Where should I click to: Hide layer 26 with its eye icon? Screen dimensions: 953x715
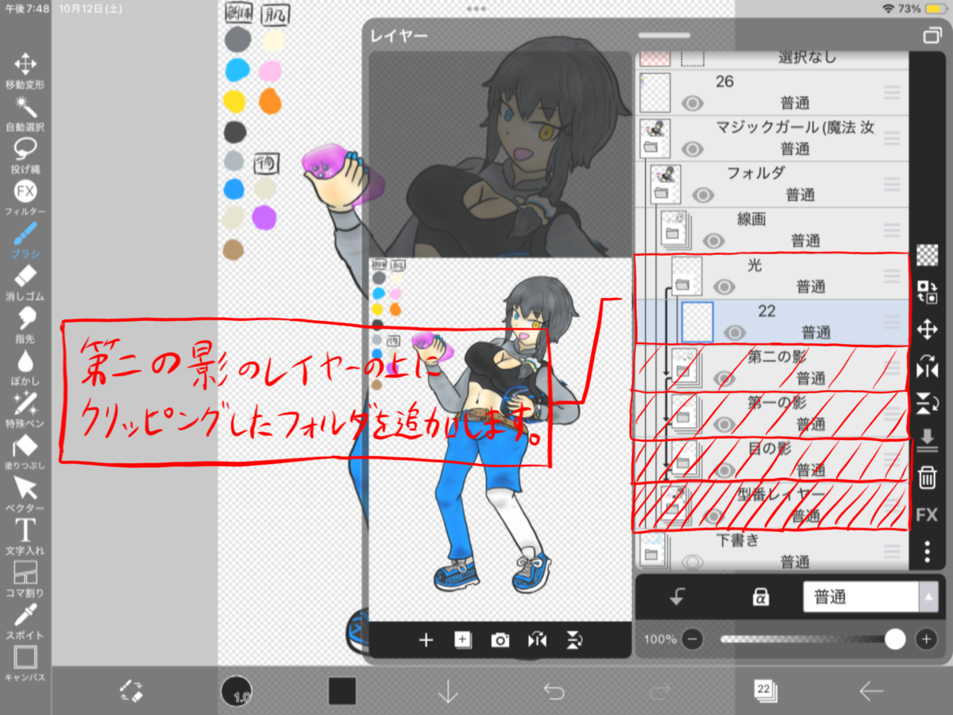tap(693, 102)
